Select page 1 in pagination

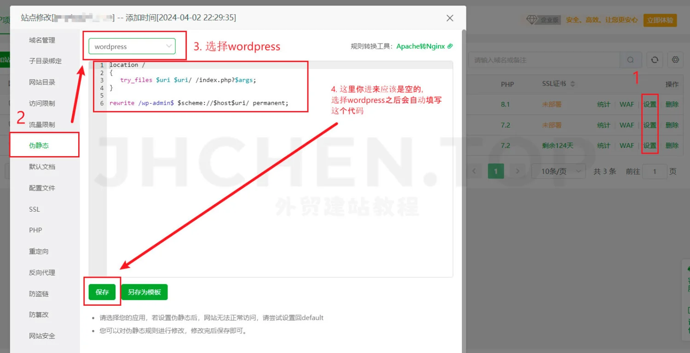(x=496, y=171)
